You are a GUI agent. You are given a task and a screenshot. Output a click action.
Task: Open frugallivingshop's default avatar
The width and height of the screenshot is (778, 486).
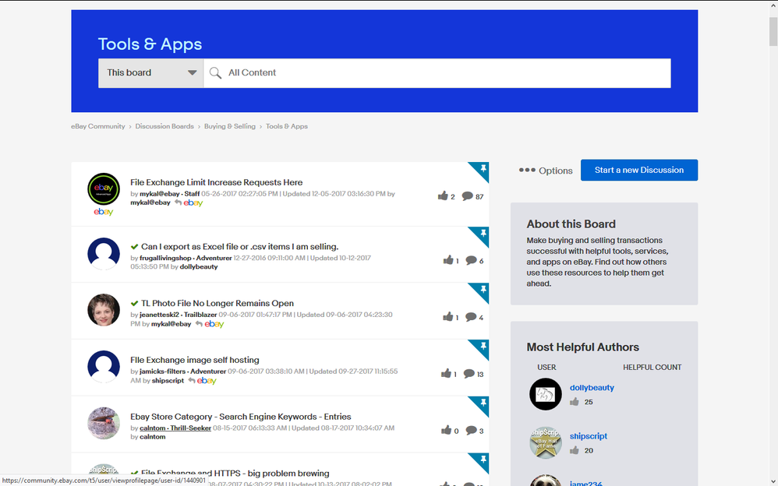[104, 253]
